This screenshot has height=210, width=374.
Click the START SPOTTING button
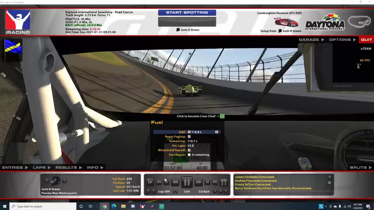(187, 13)
